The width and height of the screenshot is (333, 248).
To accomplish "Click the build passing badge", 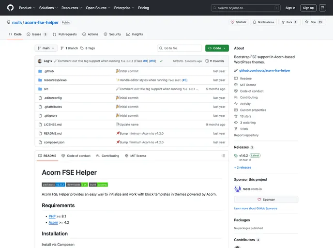I will click(98, 185).
